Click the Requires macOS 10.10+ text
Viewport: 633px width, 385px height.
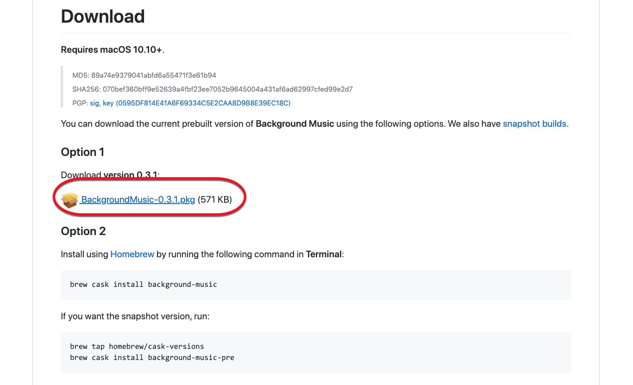point(112,50)
